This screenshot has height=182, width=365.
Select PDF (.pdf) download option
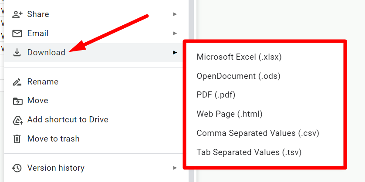point(216,95)
